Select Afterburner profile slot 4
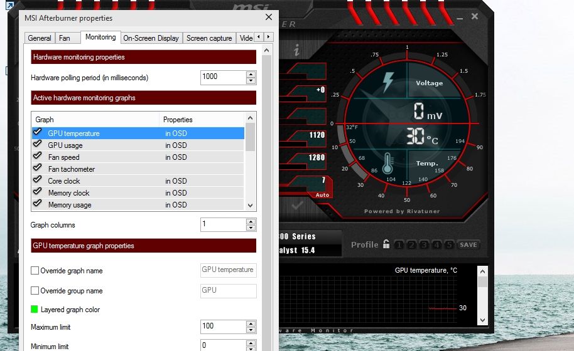 point(436,244)
